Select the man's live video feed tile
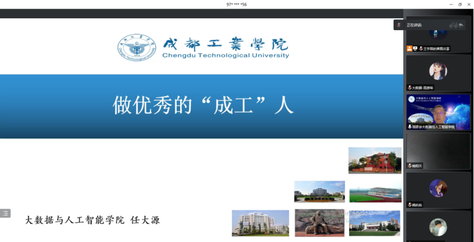The height and width of the screenshot is (242, 474). pyautogui.click(x=438, y=112)
